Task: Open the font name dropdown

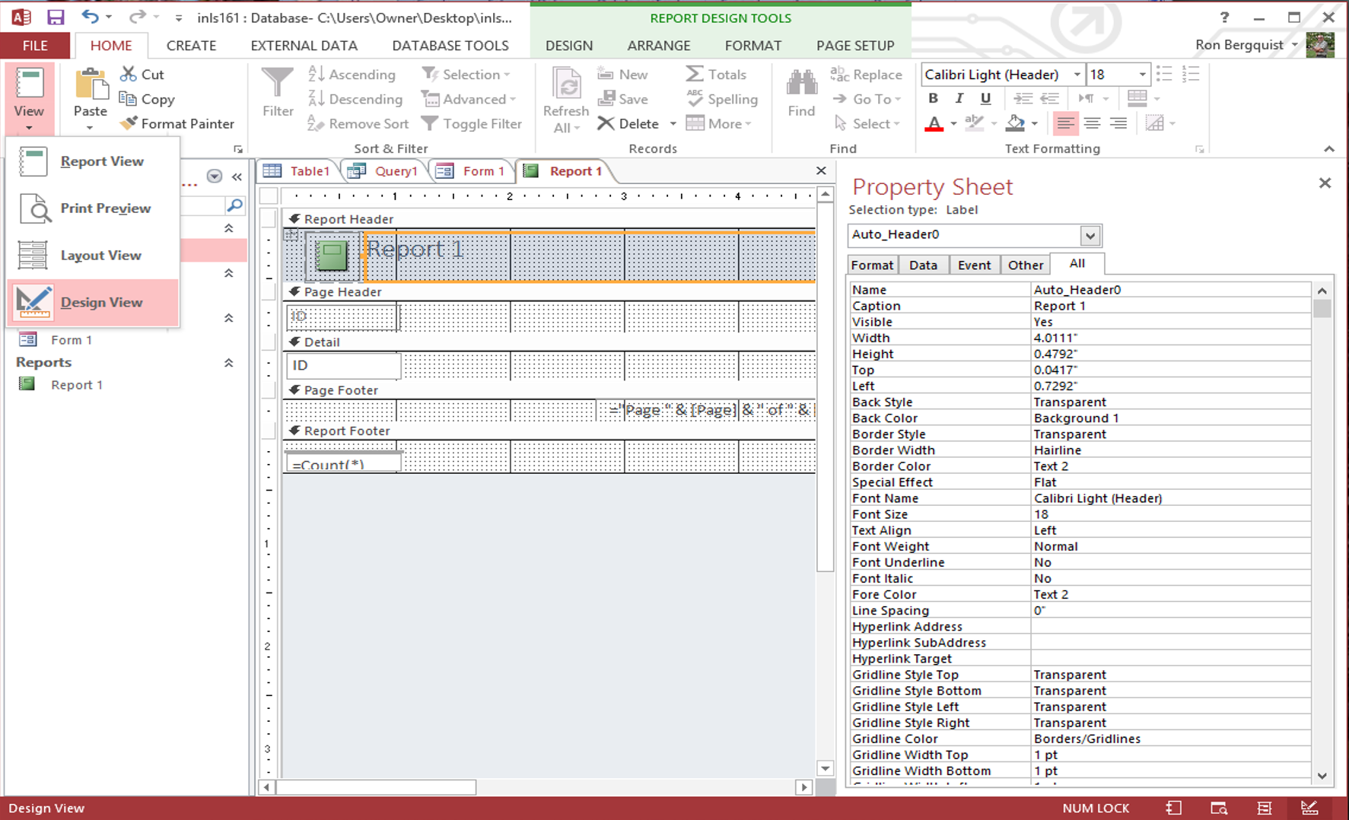Action: pyautogui.click(x=1077, y=75)
